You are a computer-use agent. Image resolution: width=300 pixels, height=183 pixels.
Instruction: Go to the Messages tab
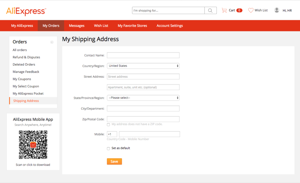[76, 26]
